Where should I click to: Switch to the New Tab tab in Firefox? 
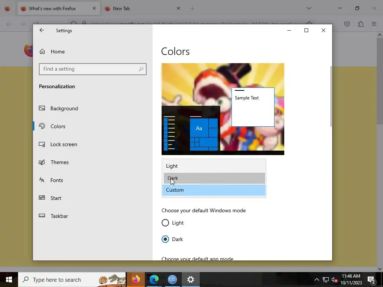point(143,9)
